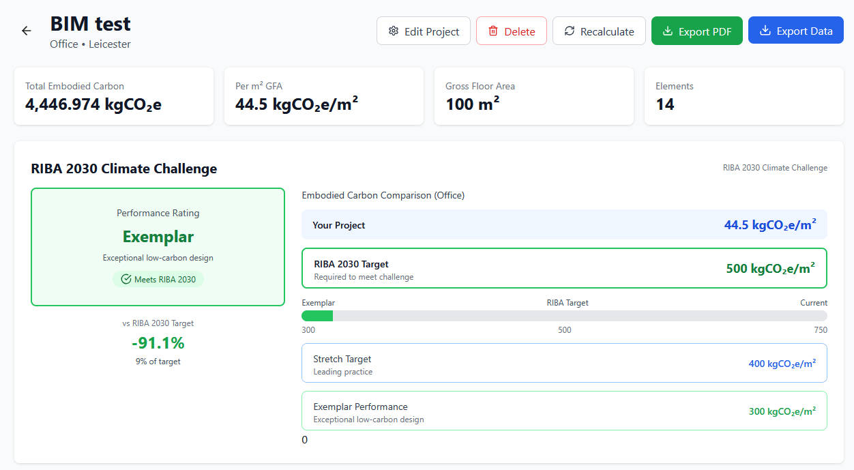Click the gear icon in Edit Project
Screen dimensions: 854x470
[394, 31]
